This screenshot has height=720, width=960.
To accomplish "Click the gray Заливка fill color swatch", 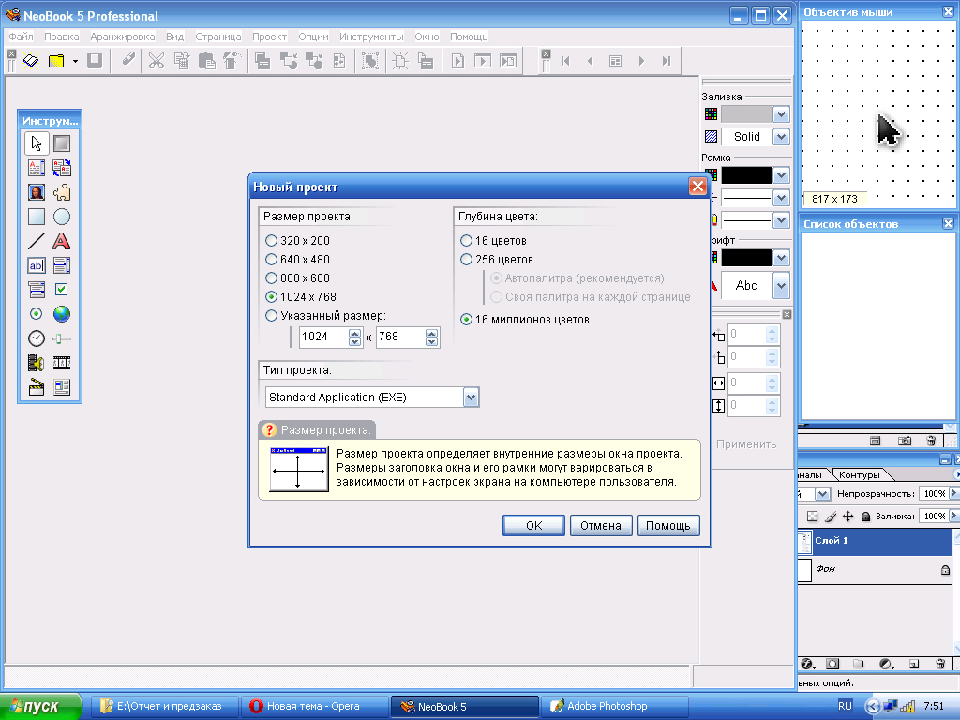I will (746, 114).
